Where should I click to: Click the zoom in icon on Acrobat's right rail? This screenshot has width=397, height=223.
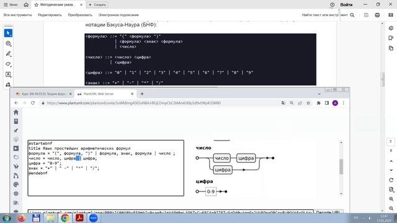tap(391, 199)
